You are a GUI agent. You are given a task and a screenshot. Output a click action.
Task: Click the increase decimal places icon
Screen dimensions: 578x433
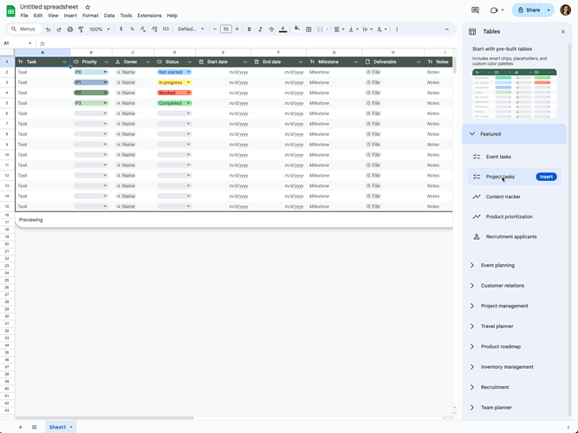(154, 29)
